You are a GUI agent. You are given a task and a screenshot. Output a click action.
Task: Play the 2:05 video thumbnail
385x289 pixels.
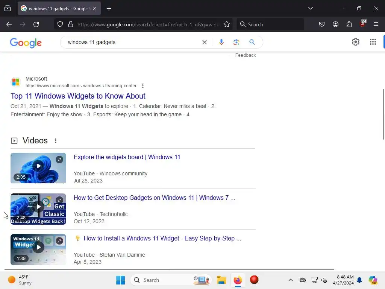click(x=38, y=168)
